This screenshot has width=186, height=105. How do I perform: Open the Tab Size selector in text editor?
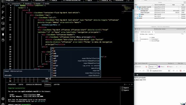tap(171, 63)
